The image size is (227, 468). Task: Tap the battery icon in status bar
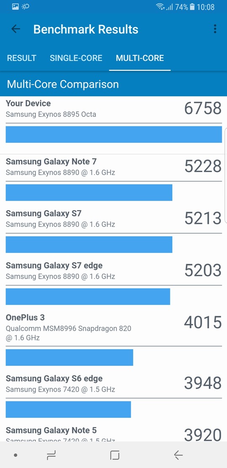[x=192, y=7]
